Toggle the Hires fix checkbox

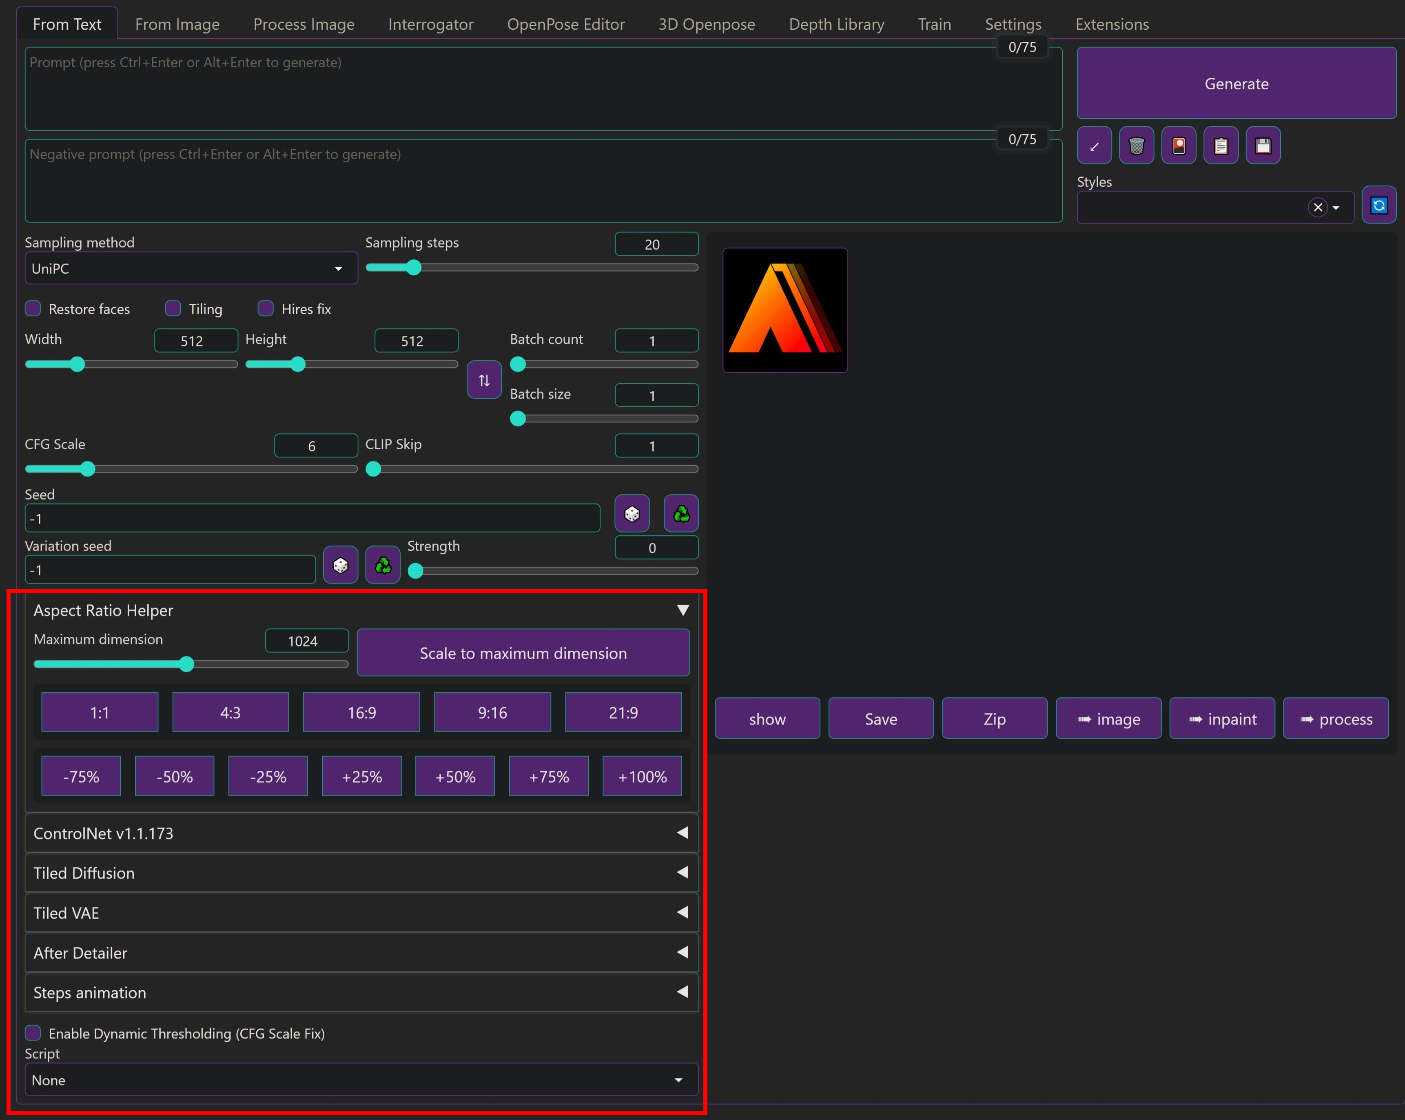pyautogui.click(x=266, y=309)
